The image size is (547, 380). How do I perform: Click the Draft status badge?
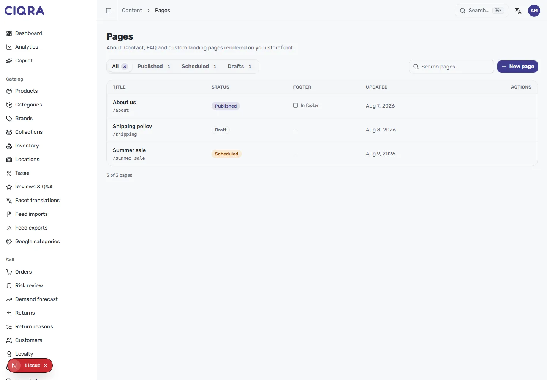221,130
